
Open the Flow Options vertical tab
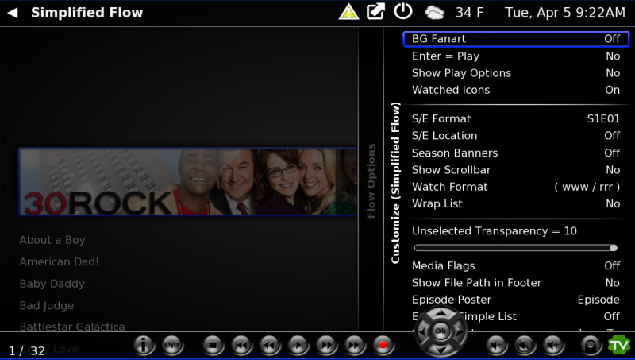coord(371,180)
